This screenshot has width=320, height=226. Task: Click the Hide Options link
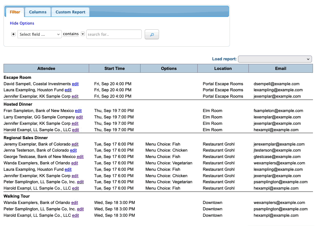pos(22,23)
